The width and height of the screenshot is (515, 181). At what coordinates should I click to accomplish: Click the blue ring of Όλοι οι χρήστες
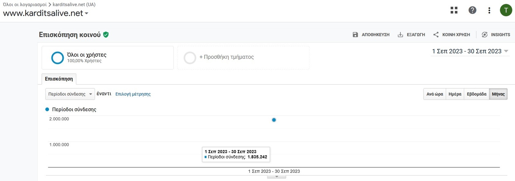click(58, 58)
